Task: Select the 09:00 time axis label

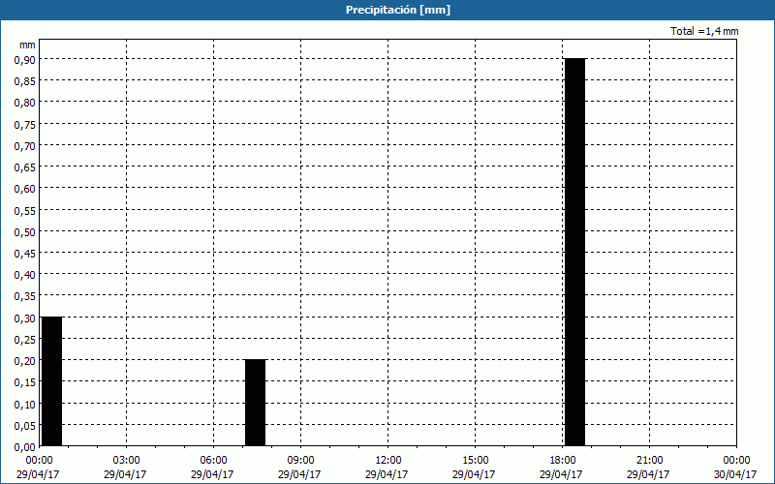Action: click(x=300, y=461)
